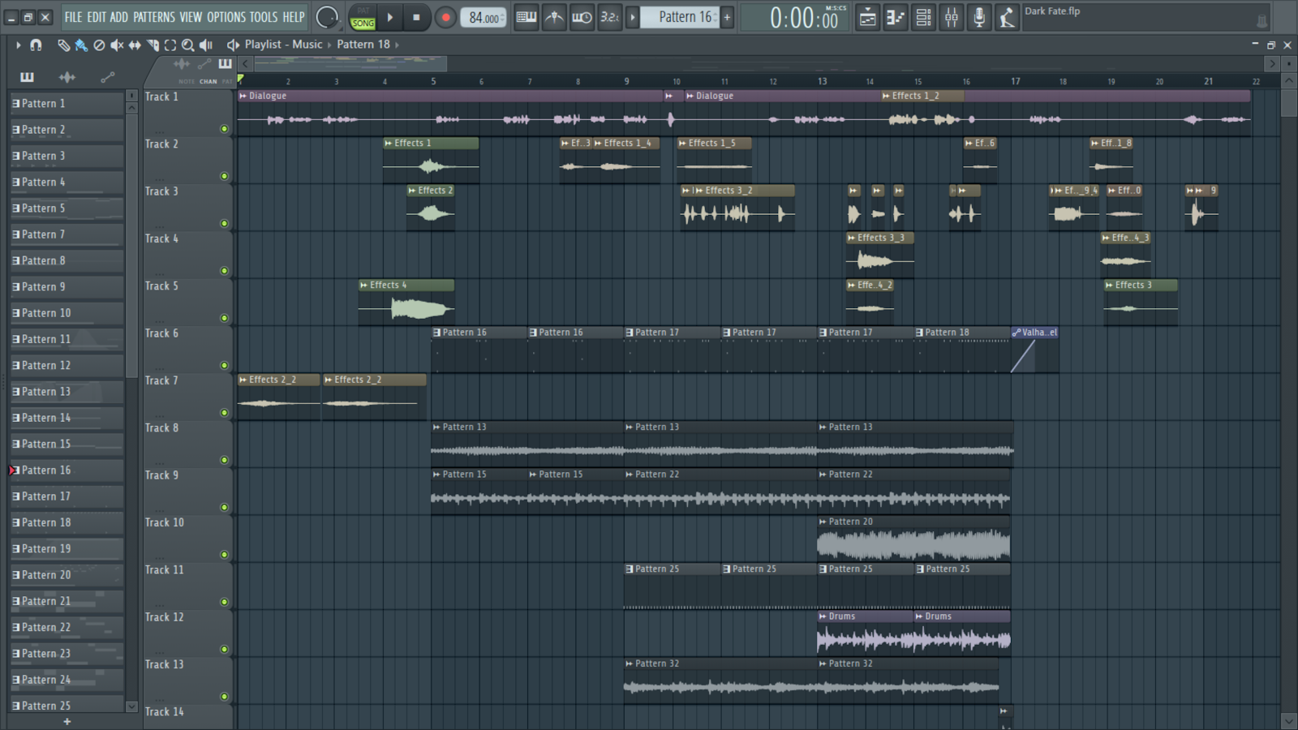Open the playlist options arrow menu
Viewport: 1298px width, 730px height.
tap(18, 45)
